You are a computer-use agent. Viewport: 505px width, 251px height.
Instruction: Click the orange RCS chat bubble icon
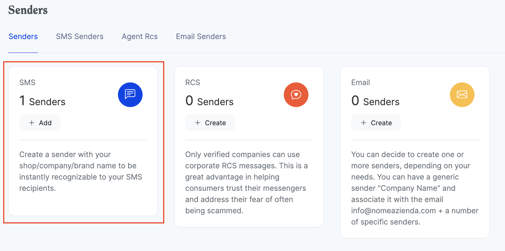pyautogui.click(x=296, y=95)
